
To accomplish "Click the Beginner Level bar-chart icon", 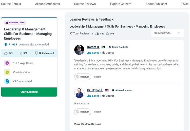I will point(7,23).
